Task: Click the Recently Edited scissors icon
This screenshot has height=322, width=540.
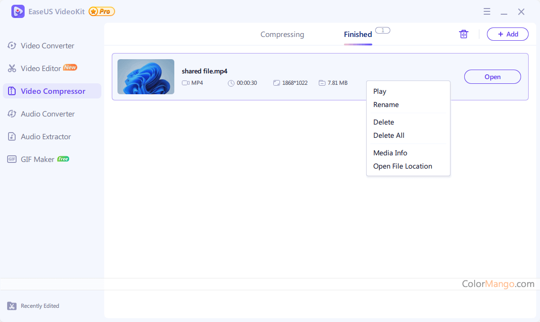Action: pyautogui.click(x=12, y=306)
